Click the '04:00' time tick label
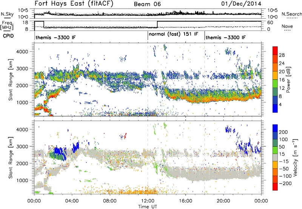 [72, 201]
